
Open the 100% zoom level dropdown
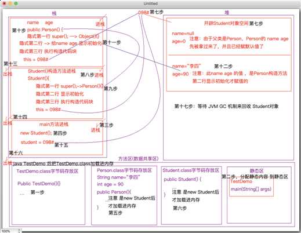(x=11, y=231)
